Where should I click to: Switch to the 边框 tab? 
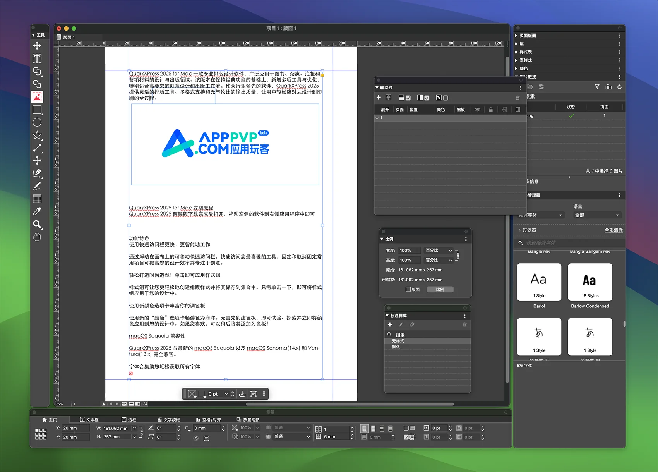click(x=129, y=420)
